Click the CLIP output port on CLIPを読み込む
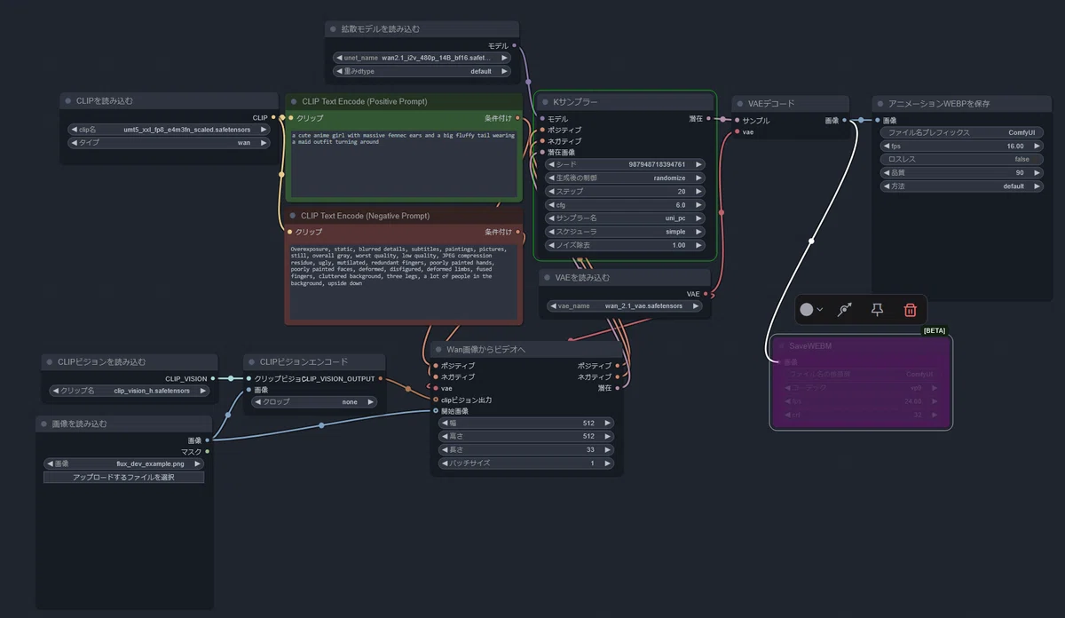This screenshot has width=1065, height=618. click(x=273, y=116)
